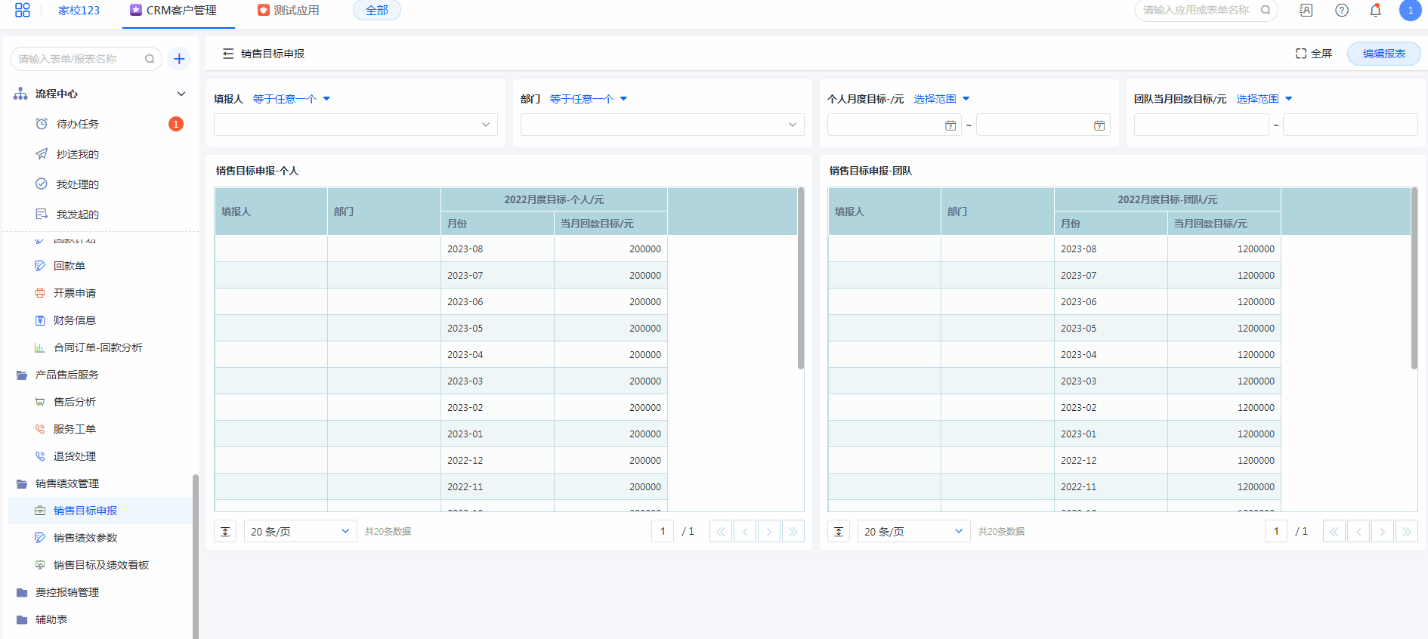
Task: Open the contacts icon in top bar
Action: [x=1306, y=11]
